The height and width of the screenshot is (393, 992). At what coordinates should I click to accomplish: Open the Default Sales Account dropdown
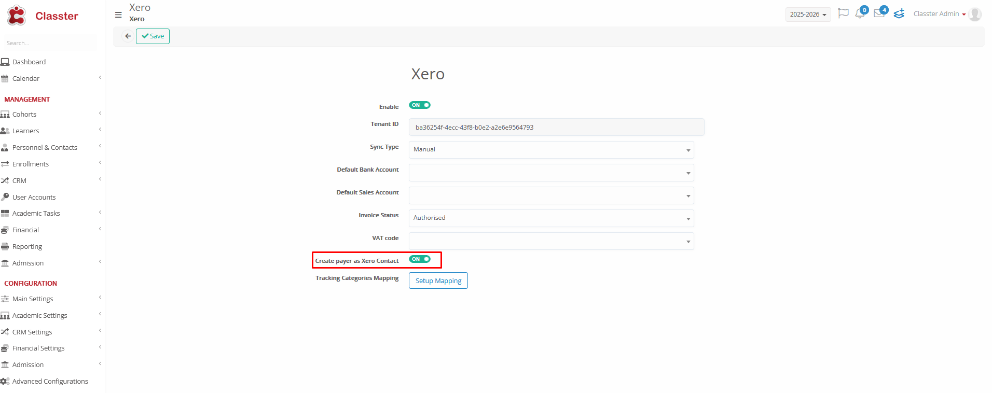pyautogui.click(x=551, y=195)
